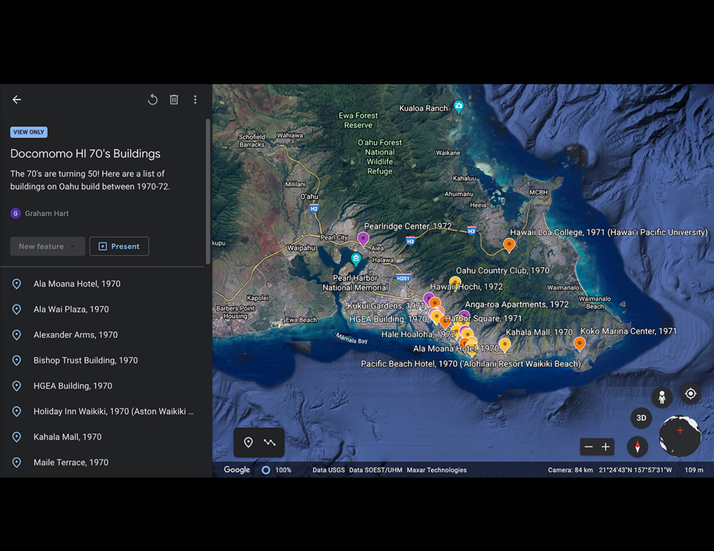The image size is (714, 551).
Task: Open Street View pegman
Action: click(662, 397)
